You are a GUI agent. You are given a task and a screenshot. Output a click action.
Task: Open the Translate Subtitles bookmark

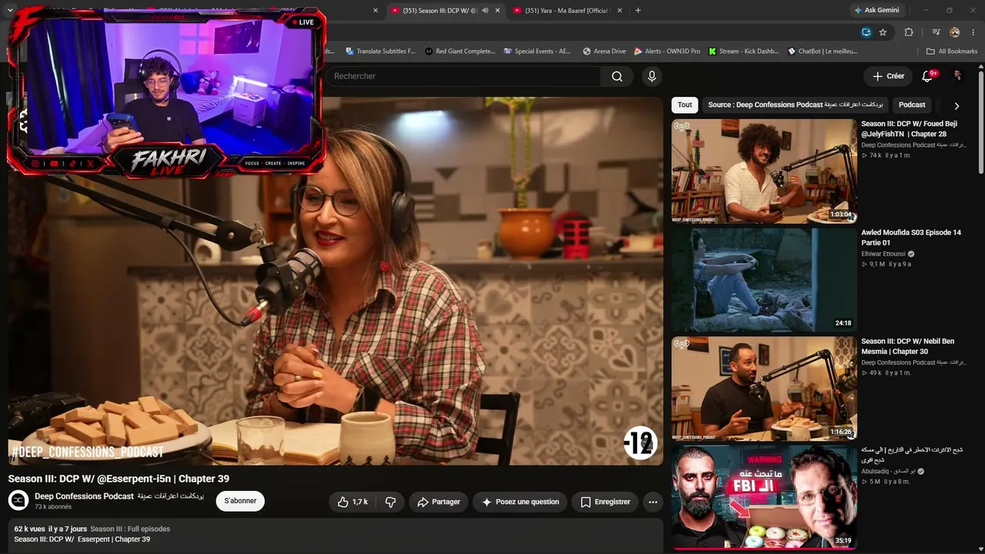point(380,52)
